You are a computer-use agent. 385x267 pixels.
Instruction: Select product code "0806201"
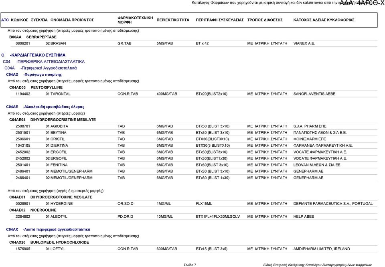pos(23,43)
